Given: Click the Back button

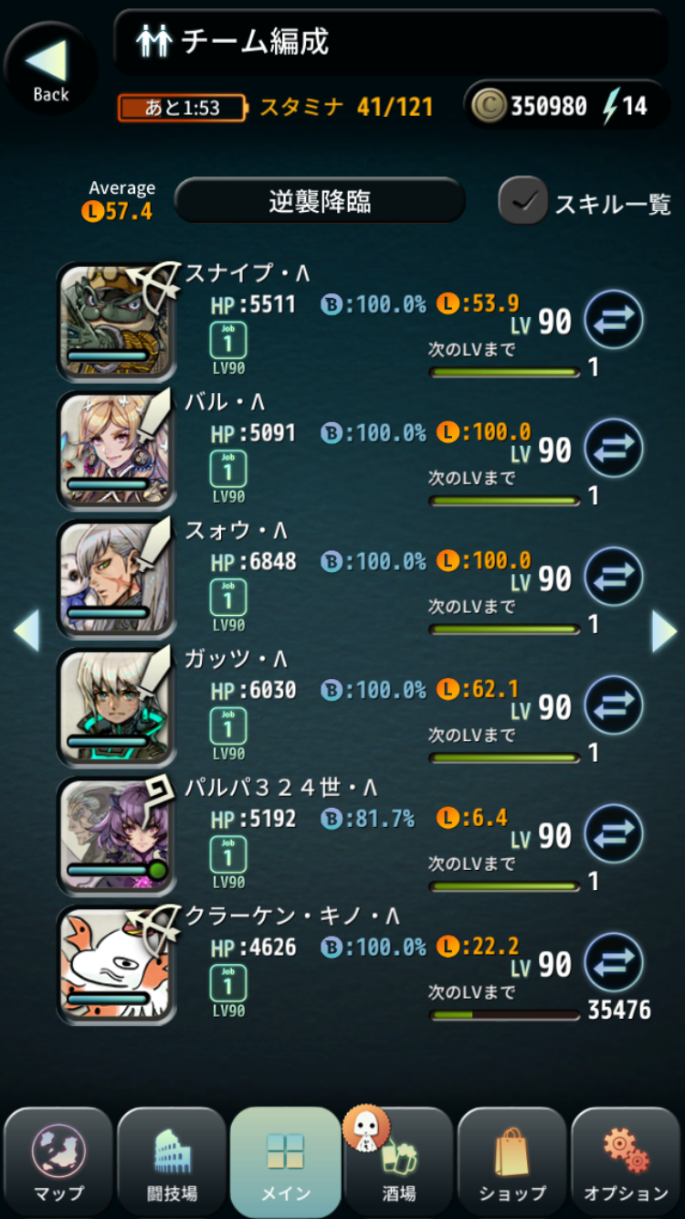Looking at the screenshot, I should point(50,68).
